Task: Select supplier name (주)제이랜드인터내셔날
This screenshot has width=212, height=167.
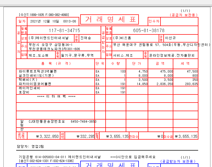Action: 48,38
